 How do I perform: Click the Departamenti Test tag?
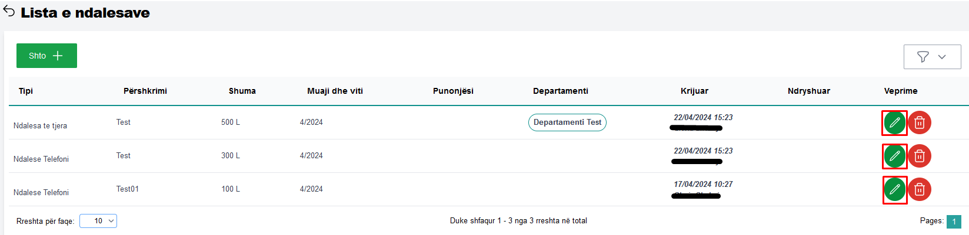[x=567, y=122]
